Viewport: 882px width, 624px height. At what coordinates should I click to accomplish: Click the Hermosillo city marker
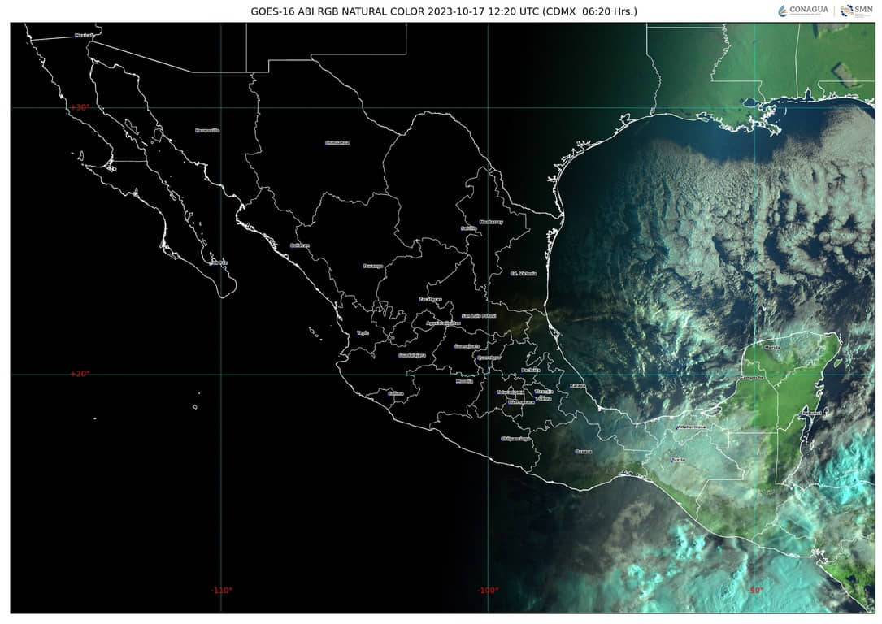click(207, 130)
